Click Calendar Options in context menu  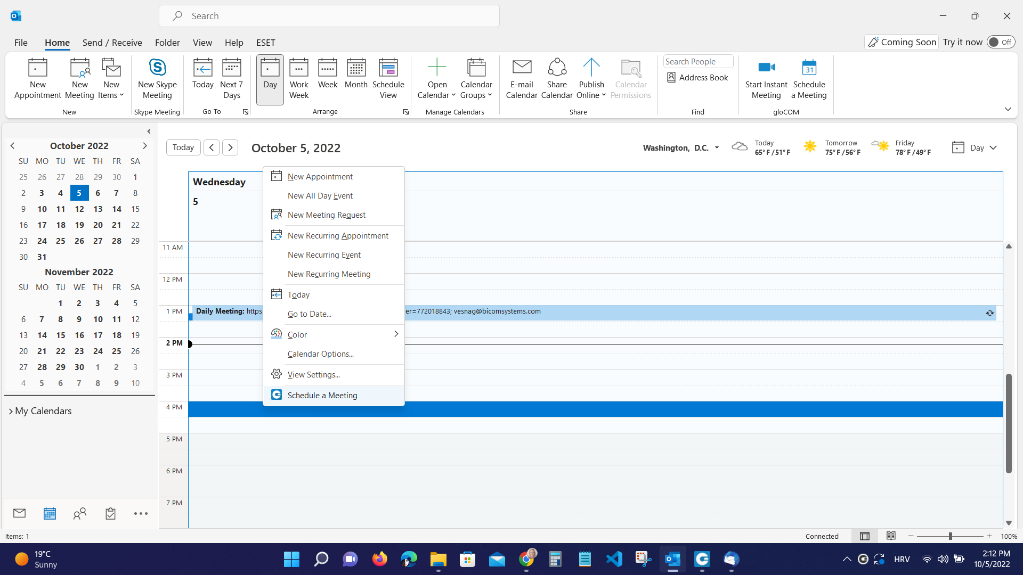[x=320, y=353]
